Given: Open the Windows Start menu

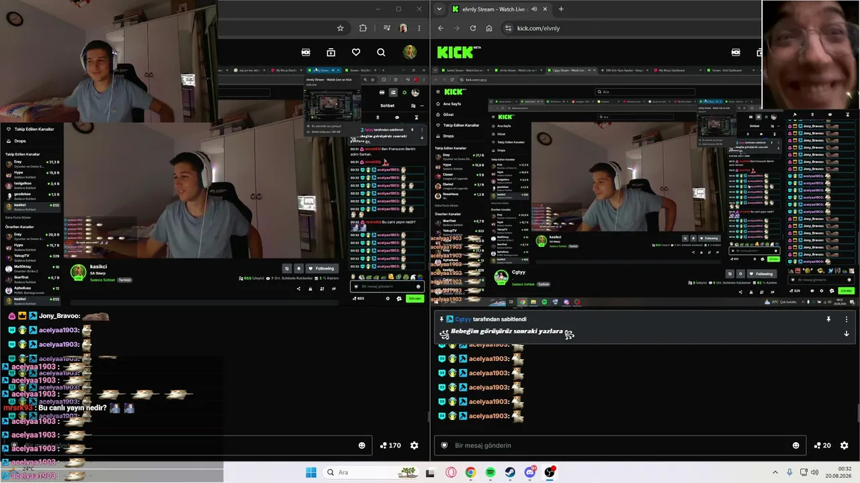Looking at the screenshot, I should [x=311, y=472].
